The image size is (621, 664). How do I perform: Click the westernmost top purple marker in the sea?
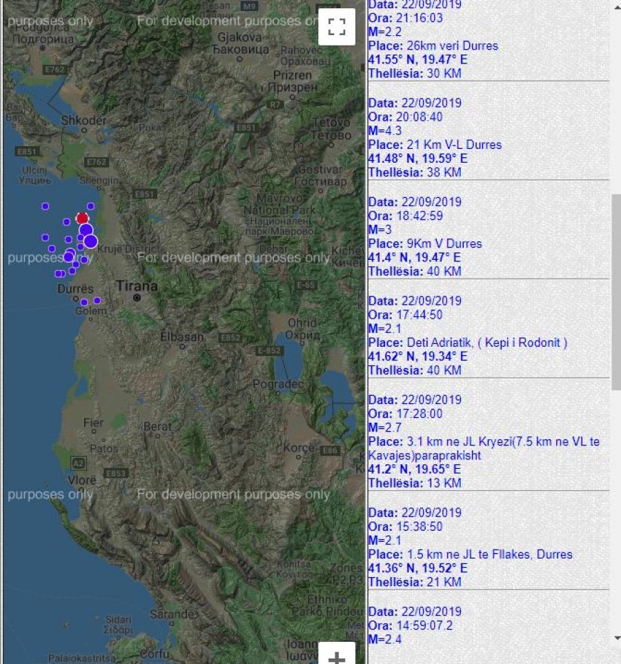point(46,206)
